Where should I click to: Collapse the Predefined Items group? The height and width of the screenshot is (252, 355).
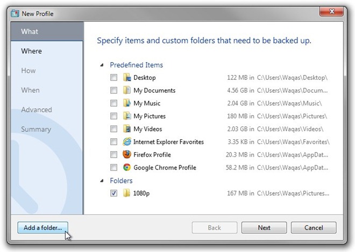pyautogui.click(x=102, y=65)
